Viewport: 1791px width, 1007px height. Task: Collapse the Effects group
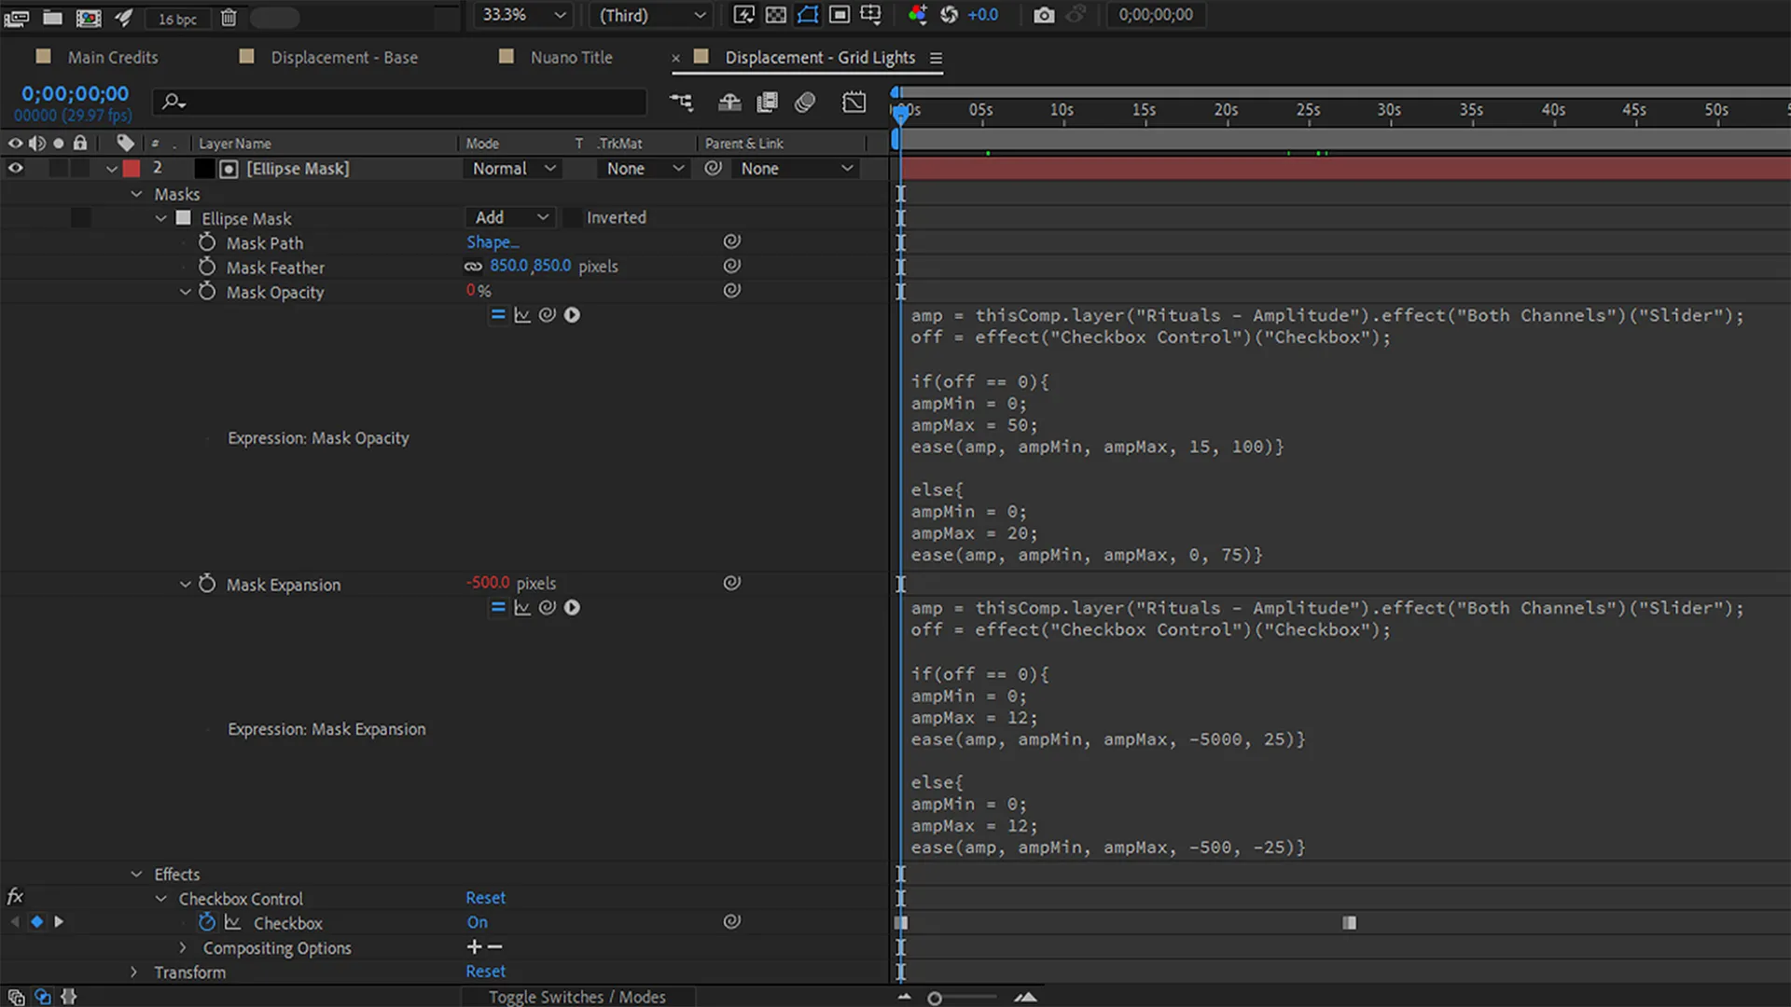tap(136, 874)
